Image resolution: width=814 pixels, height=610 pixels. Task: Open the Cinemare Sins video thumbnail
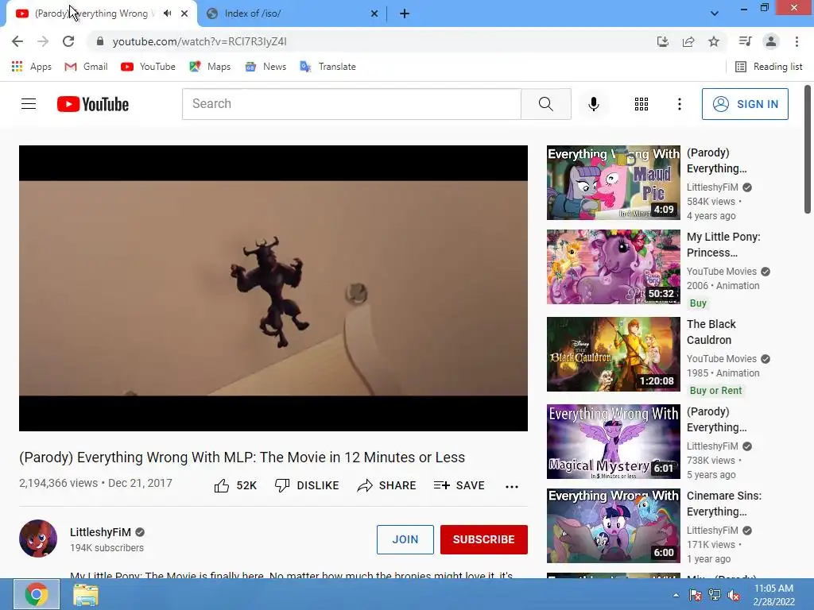(613, 526)
